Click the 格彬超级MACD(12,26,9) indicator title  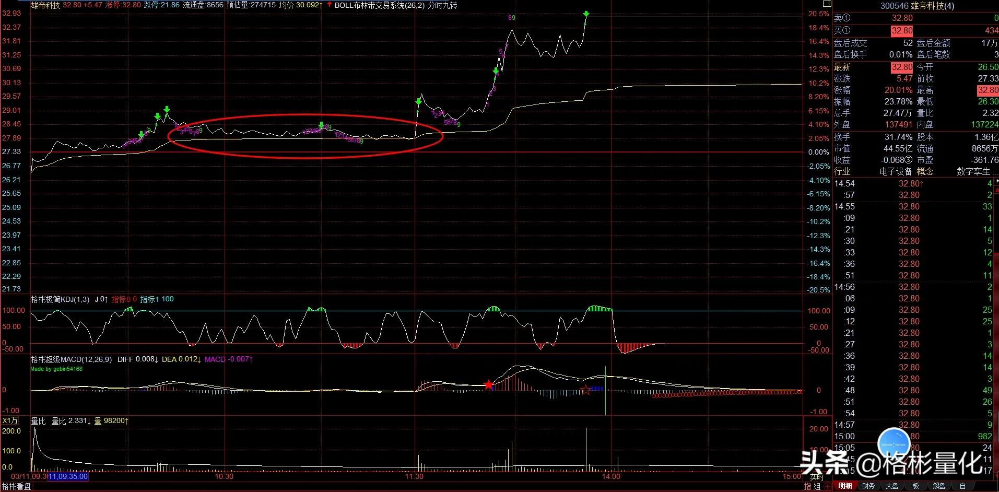click(71, 359)
